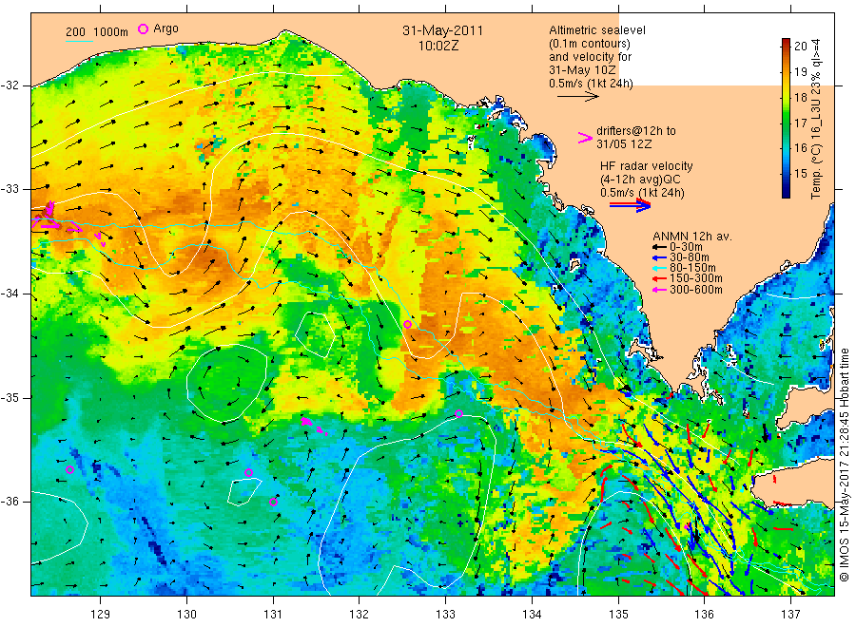Click the 0-30m depth label

(686, 247)
